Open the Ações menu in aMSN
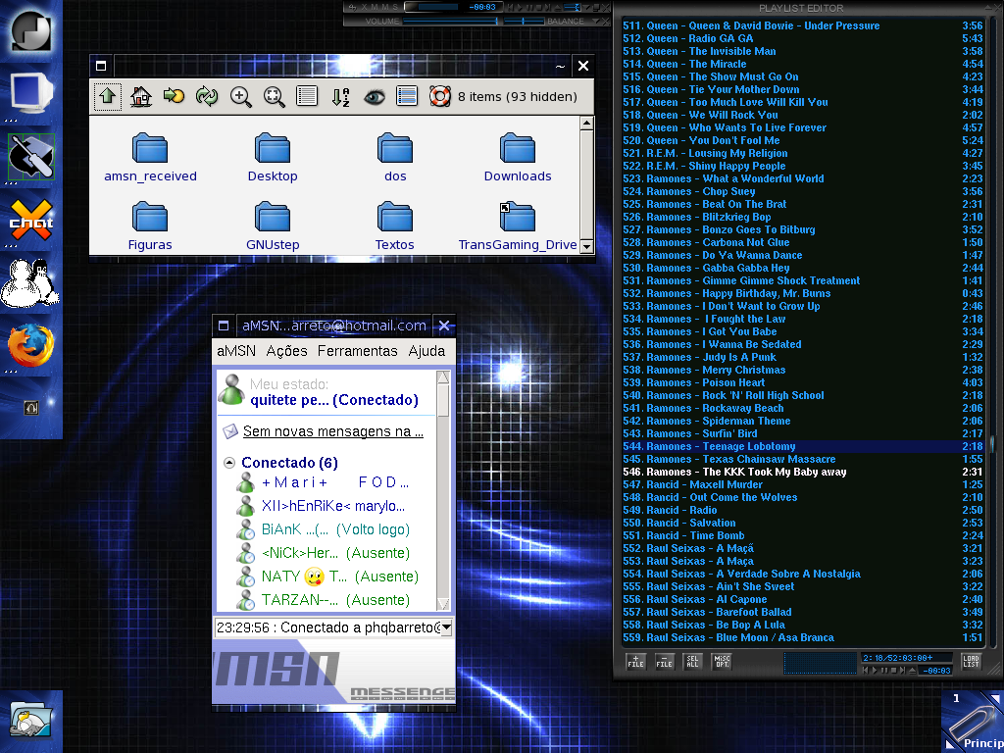This screenshot has width=1004, height=753. click(286, 351)
